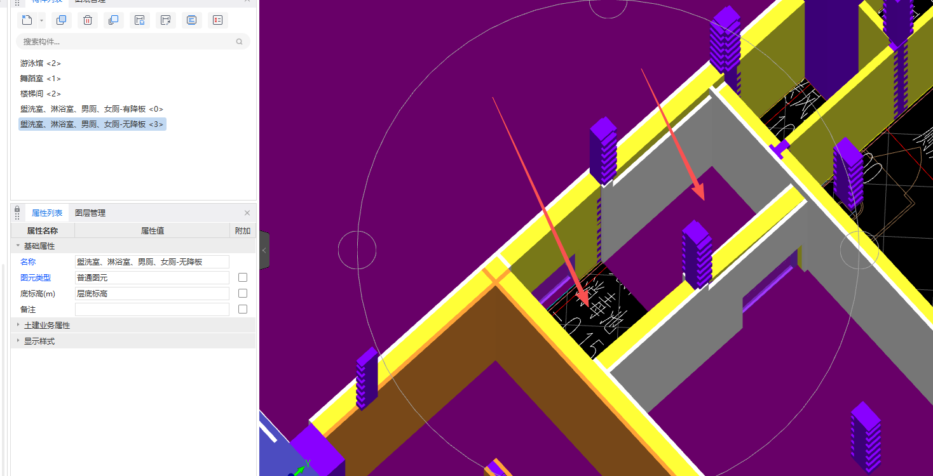Viewport: 933px width, 476px height.
Task: Click the 附加 column header
Action: pyautogui.click(x=243, y=231)
